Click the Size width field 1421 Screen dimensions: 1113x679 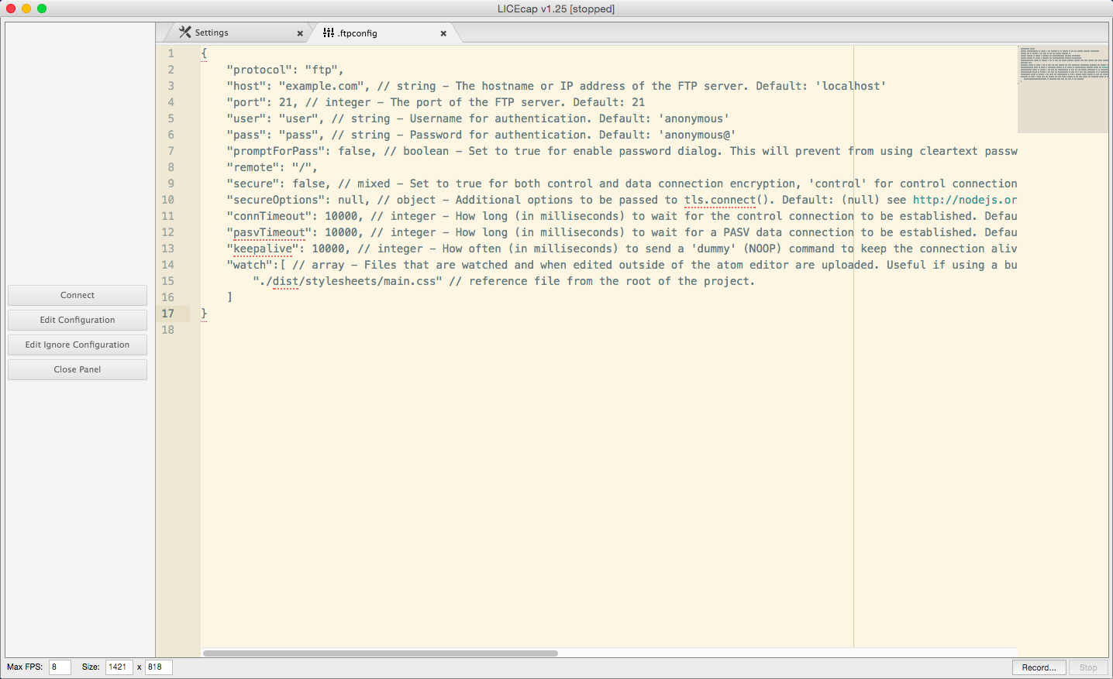(x=119, y=667)
